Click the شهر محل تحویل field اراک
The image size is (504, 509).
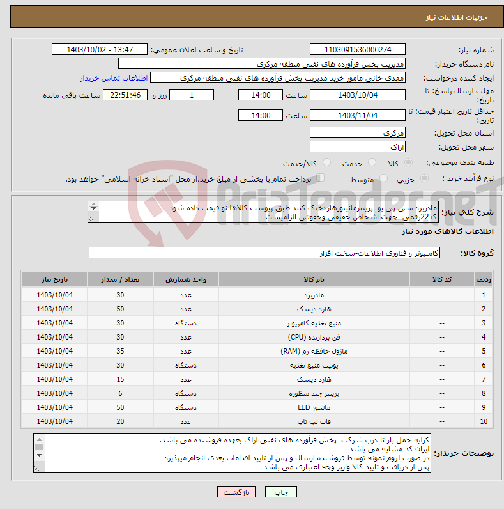[x=358, y=147]
